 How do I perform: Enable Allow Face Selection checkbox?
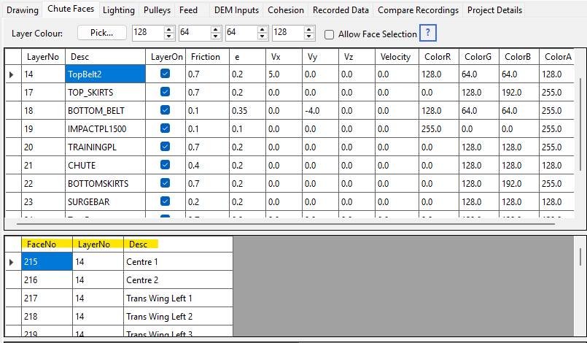329,34
